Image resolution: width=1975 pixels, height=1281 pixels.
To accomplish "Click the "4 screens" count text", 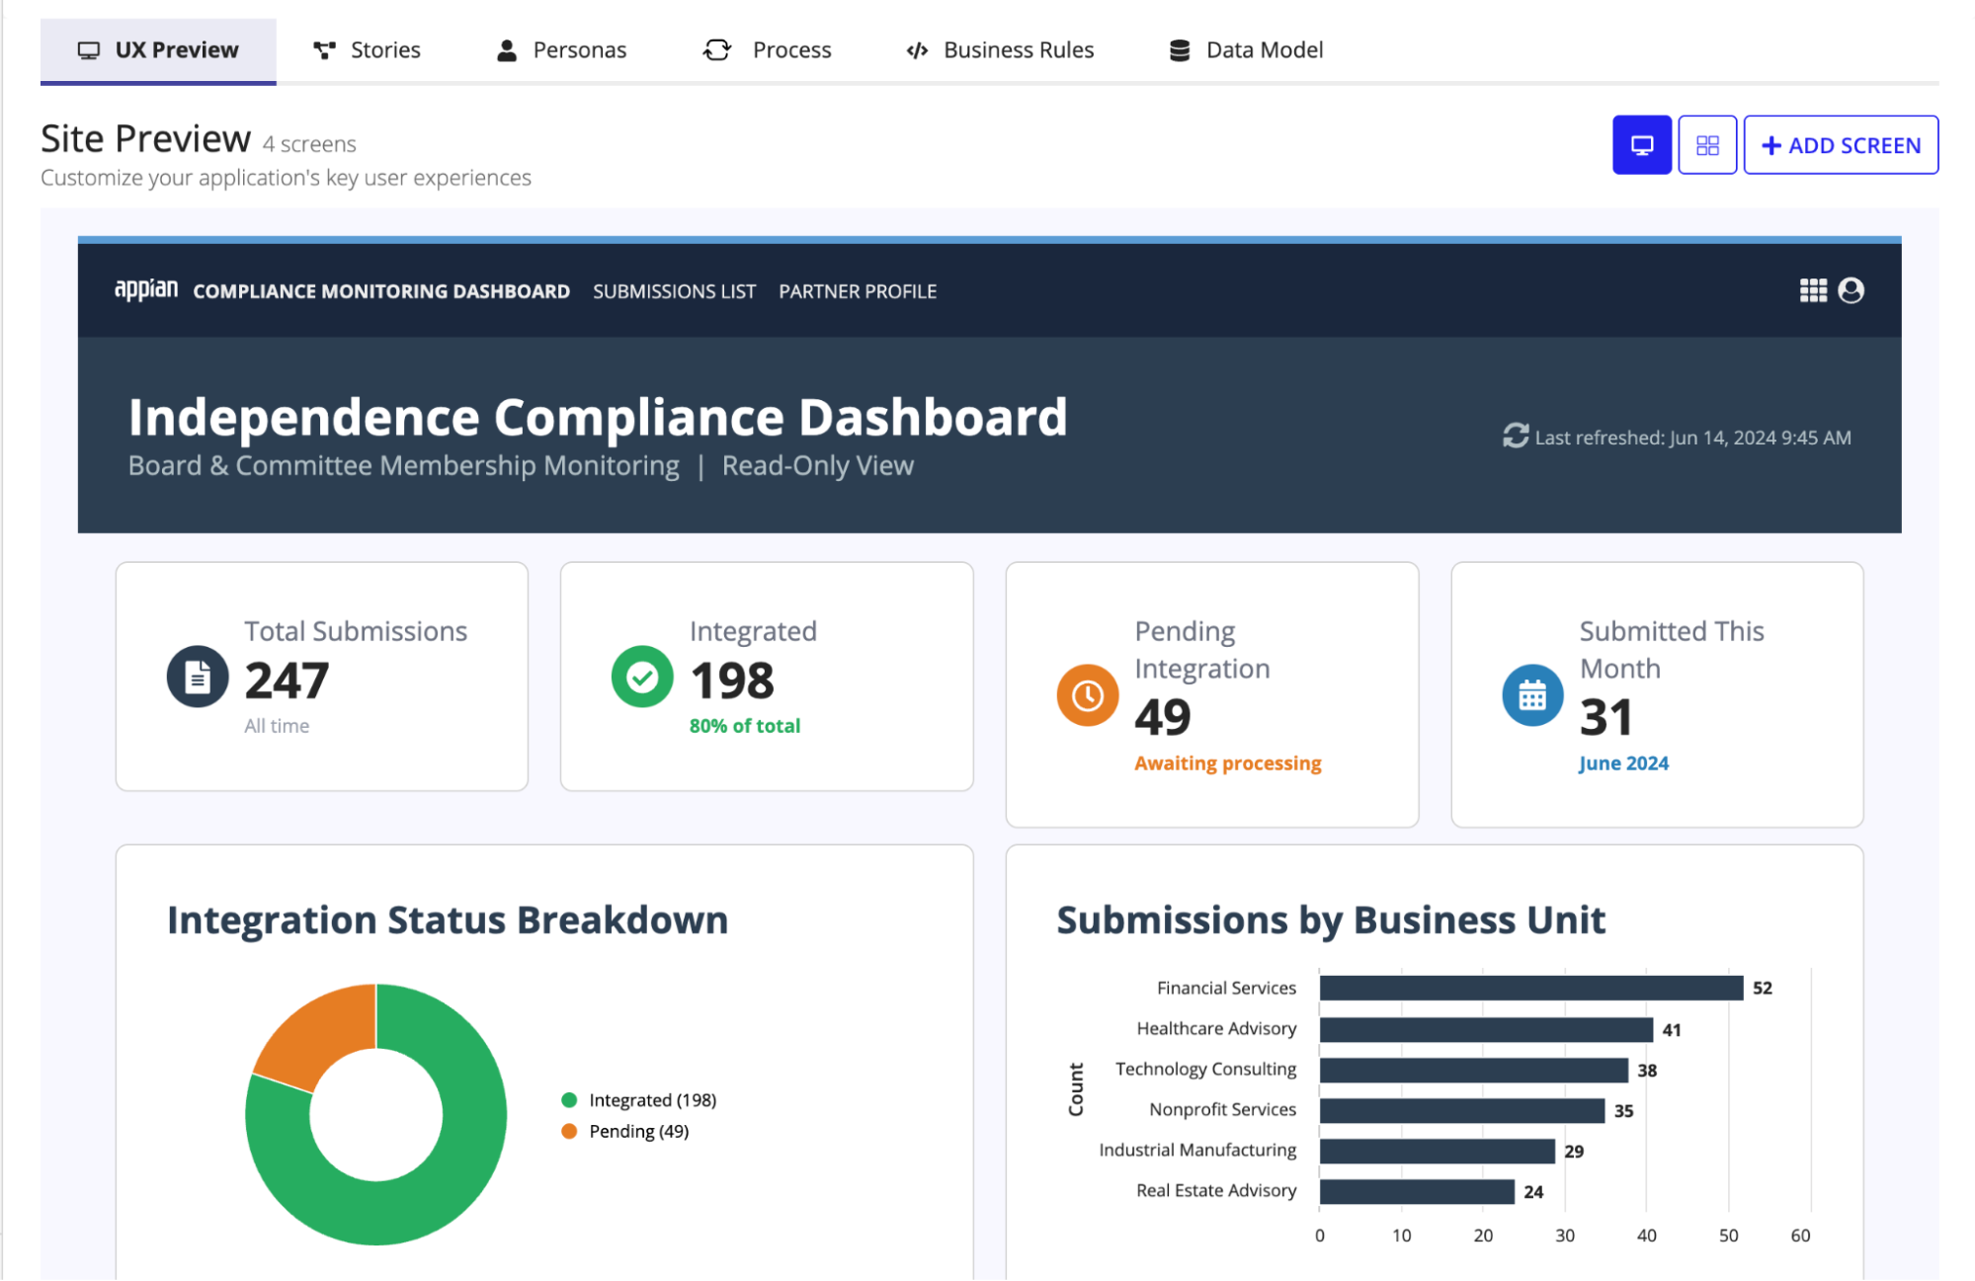I will pos(309,144).
